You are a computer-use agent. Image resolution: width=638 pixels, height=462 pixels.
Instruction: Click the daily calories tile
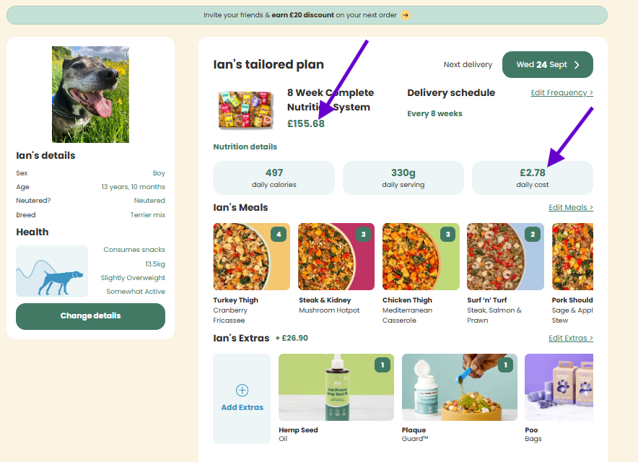pos(274,178)
